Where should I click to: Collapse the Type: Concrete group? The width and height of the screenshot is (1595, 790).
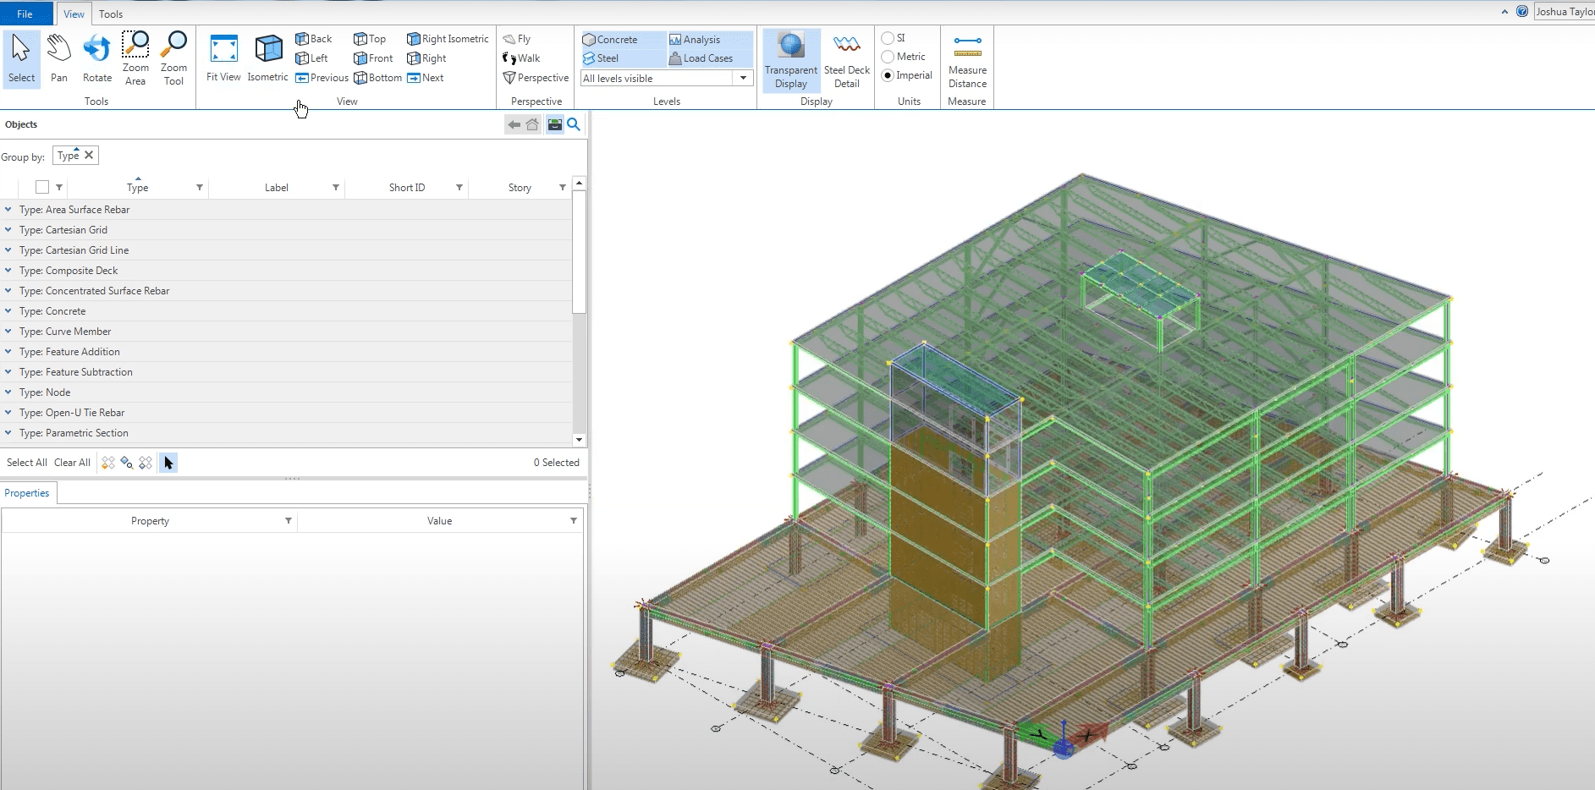tap(8, 310)
